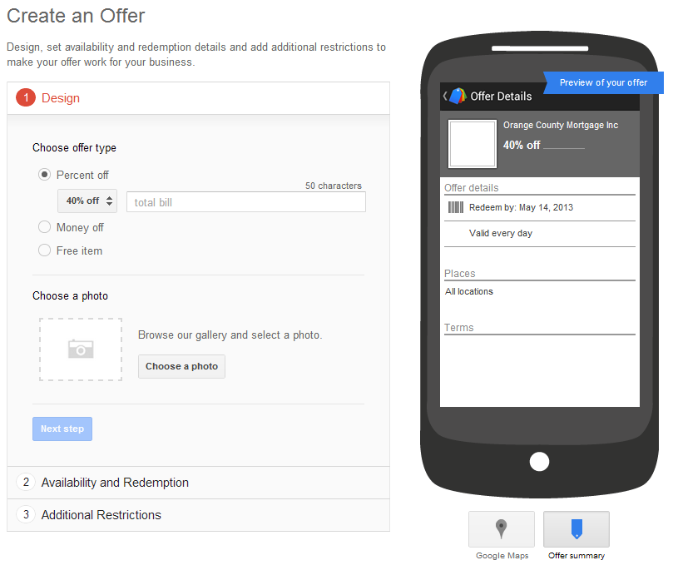673x570 pixels.
Task: Select the Free item offer type
Action: tap(44, 250)
